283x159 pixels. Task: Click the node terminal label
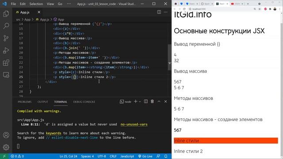[x=126, y=102]
